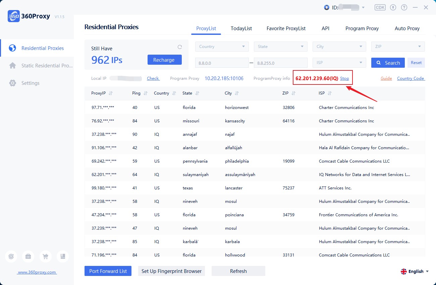Open the ZIP filter dropdown
436x285 pixels.
point(398,47)
